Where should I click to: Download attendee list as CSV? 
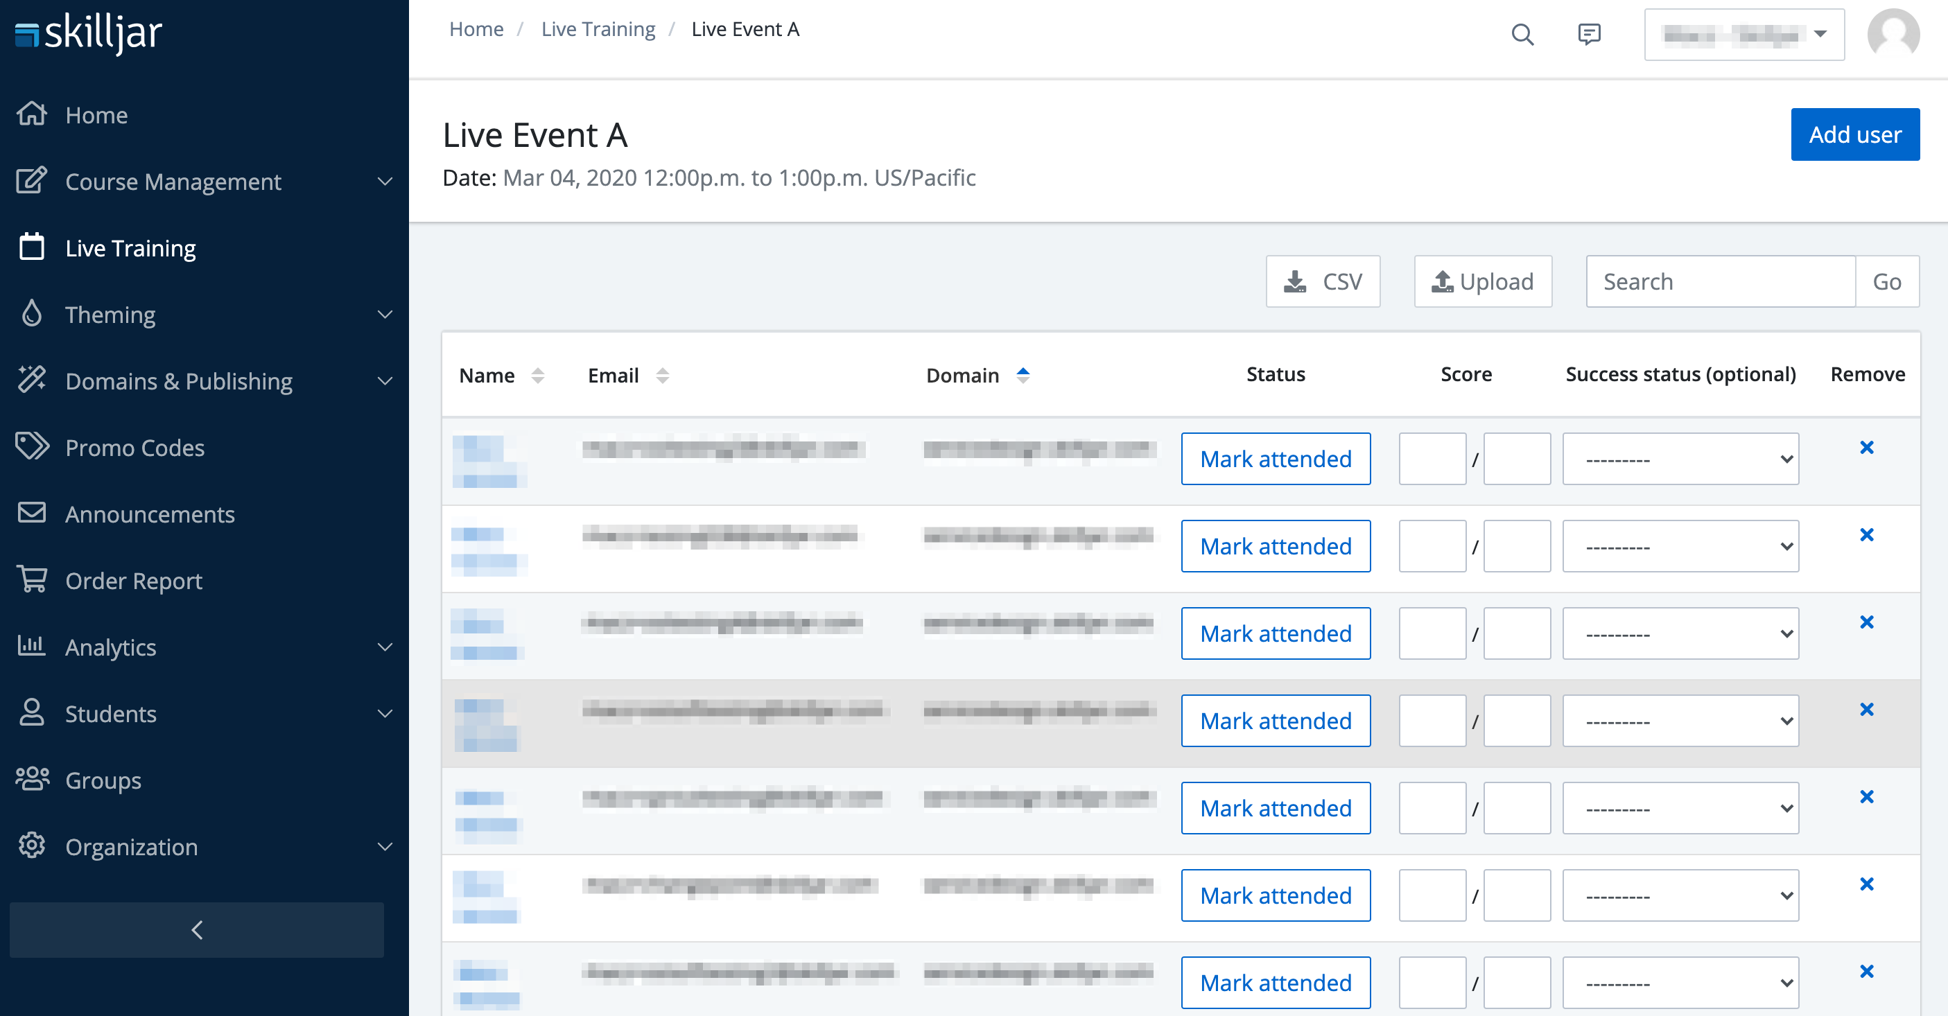1322,281
